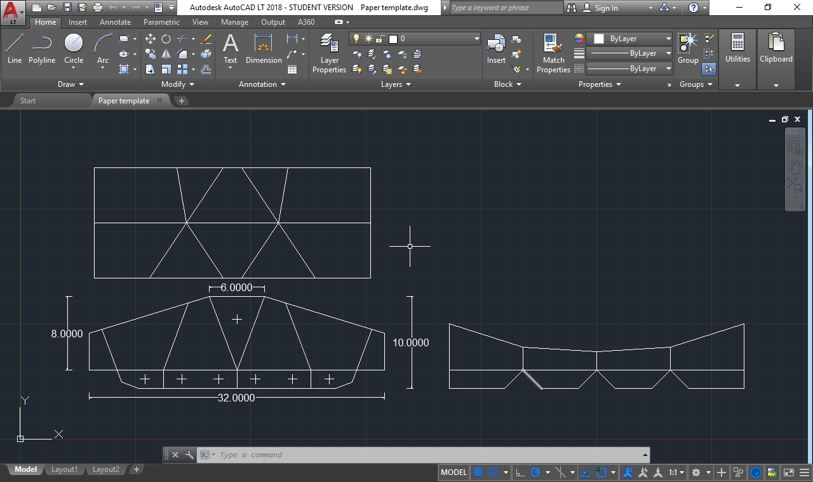Screen dimensions: 813x482
Task: Click the Group tool icon
Action: tap(687, 49)
